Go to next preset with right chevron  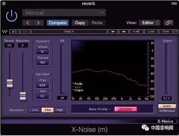coord(38,23)
